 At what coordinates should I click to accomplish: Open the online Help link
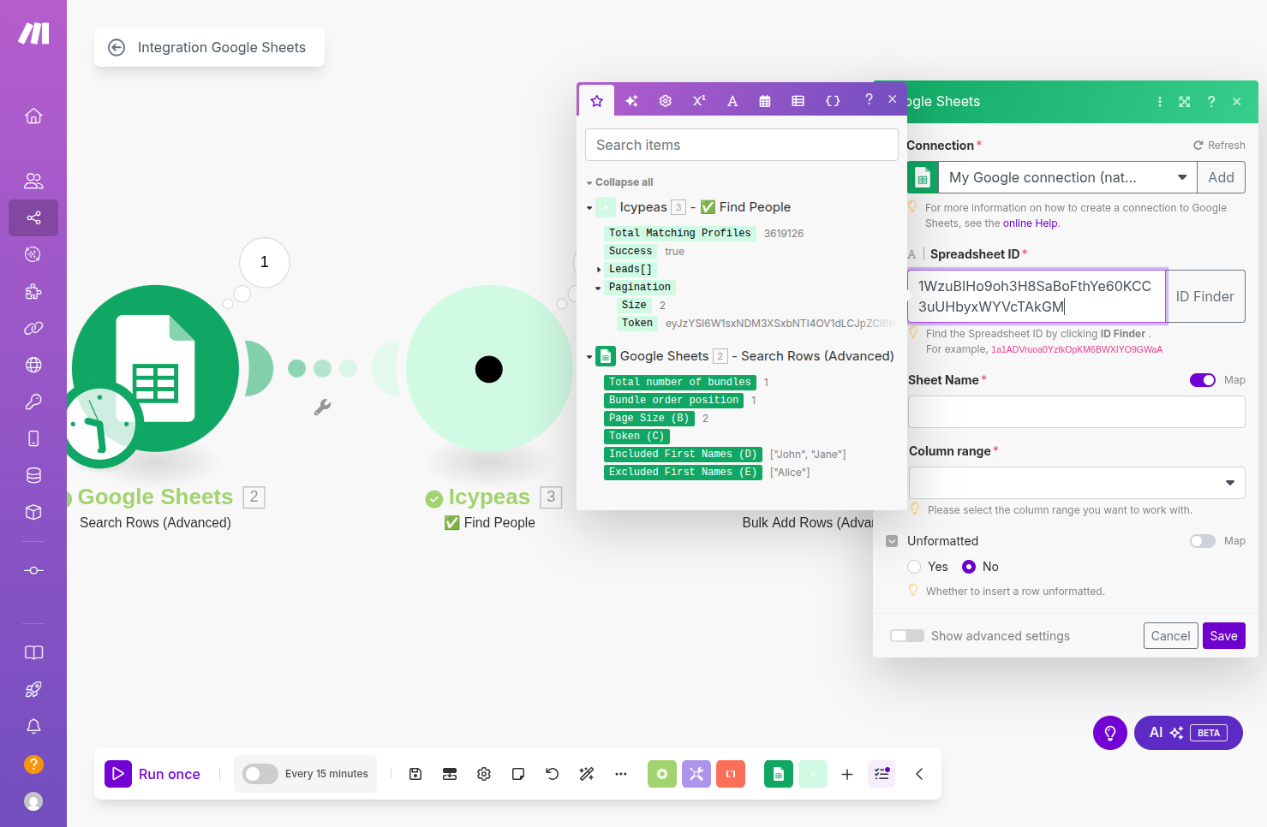tap(1030, 223)
